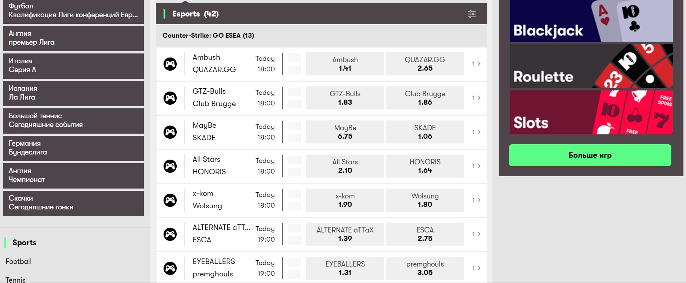686x283 pixels.
Task: Click the gamepad icon for MayBe vs SKADE
Action: (170, 132)
